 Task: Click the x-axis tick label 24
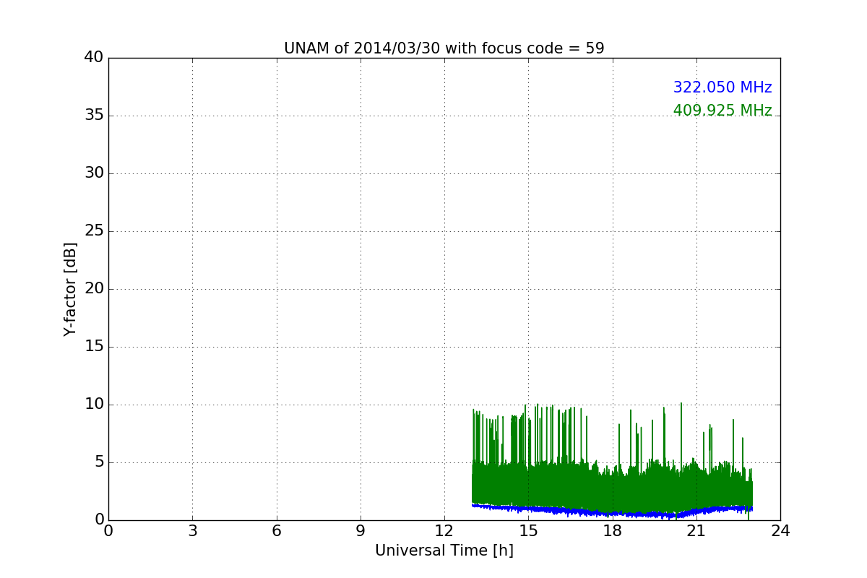(780, 531)
